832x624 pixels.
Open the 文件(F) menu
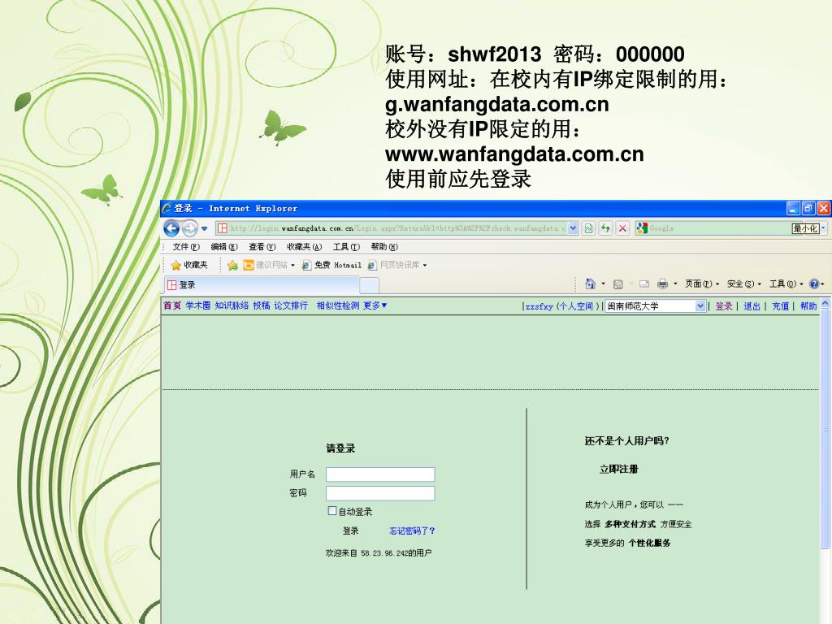(x=186, y=247)
